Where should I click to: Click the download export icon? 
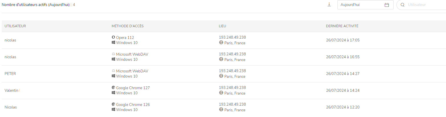[x=329, y=5]
